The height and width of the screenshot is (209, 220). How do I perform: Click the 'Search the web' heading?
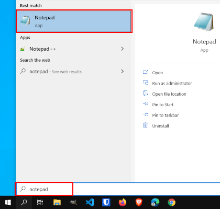pyautogui.click(x=35, y=60)
